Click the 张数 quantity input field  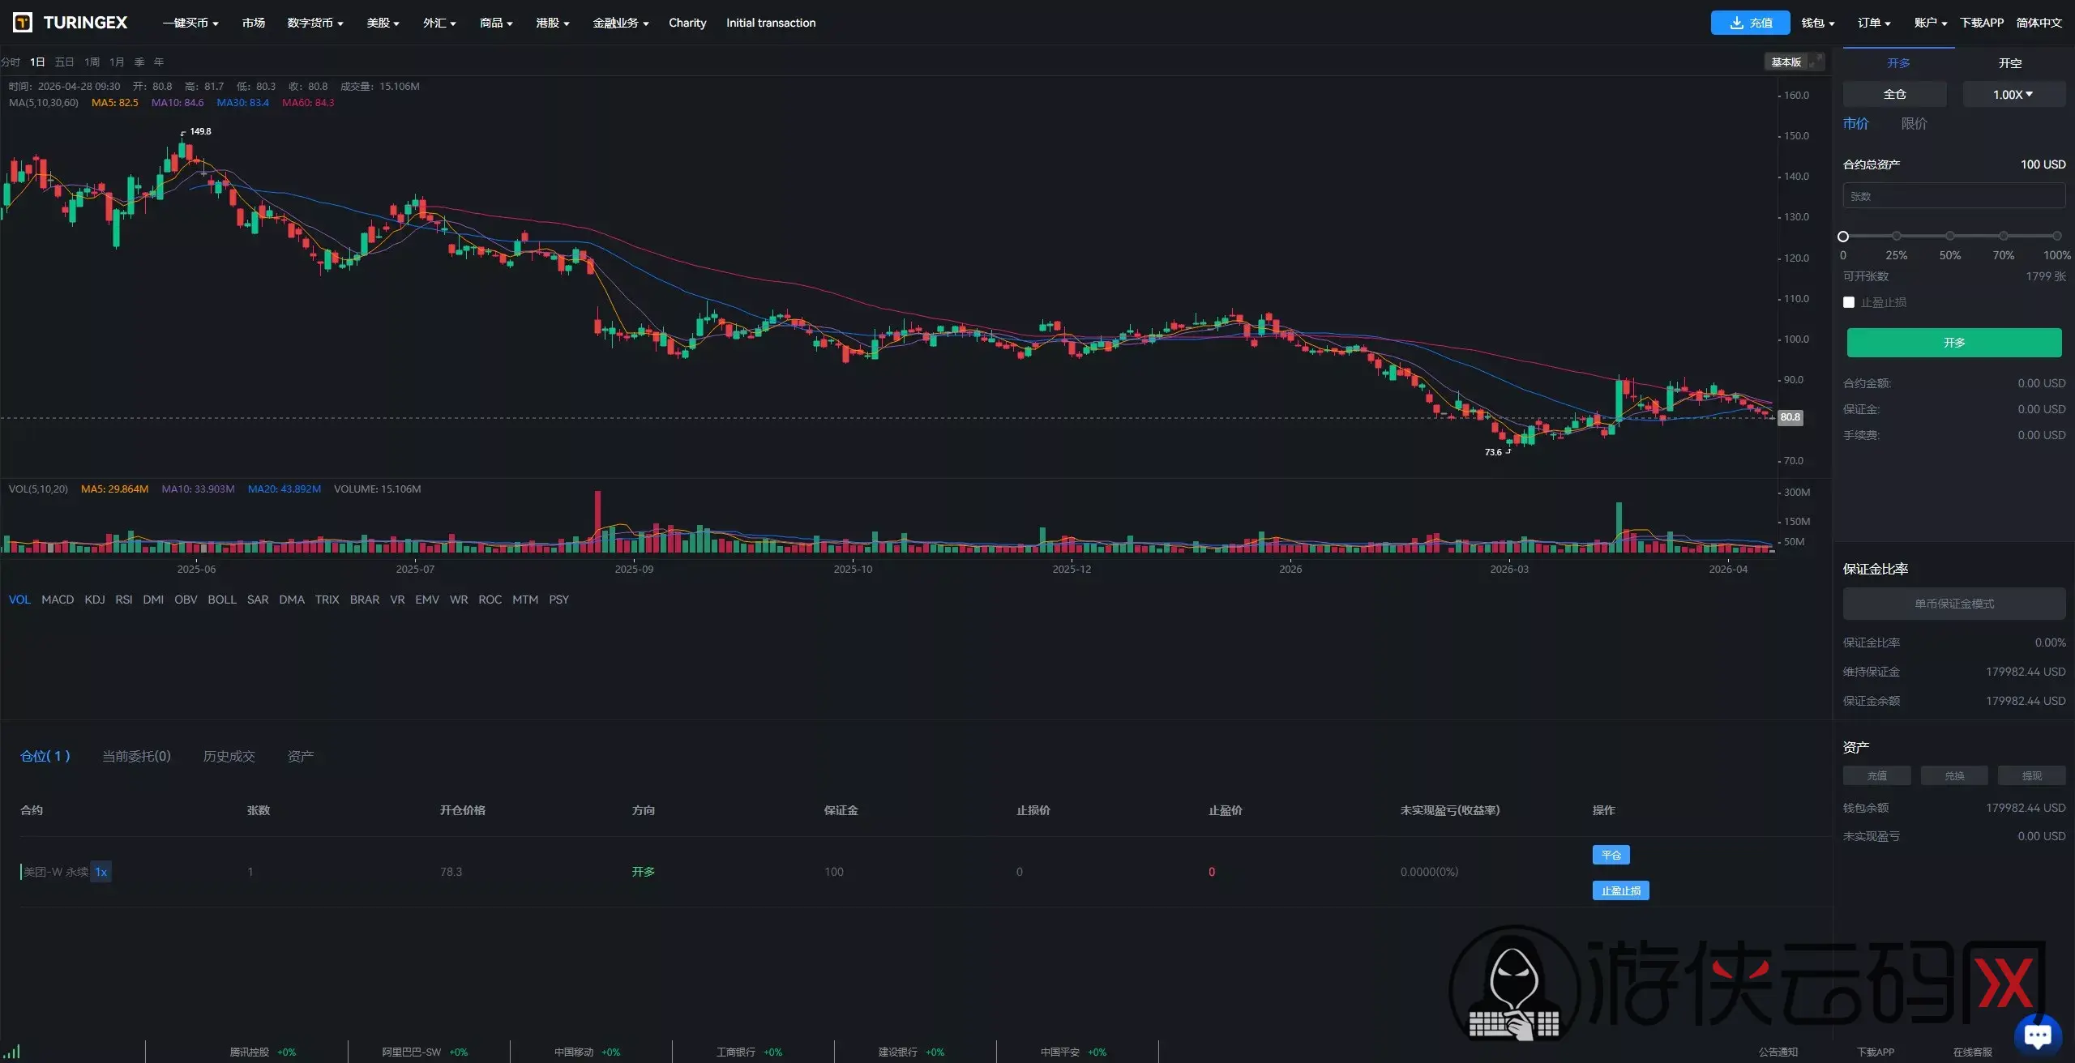[x=1954, y=196]
